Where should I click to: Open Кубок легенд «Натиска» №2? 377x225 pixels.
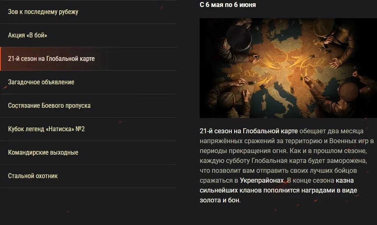88,129
